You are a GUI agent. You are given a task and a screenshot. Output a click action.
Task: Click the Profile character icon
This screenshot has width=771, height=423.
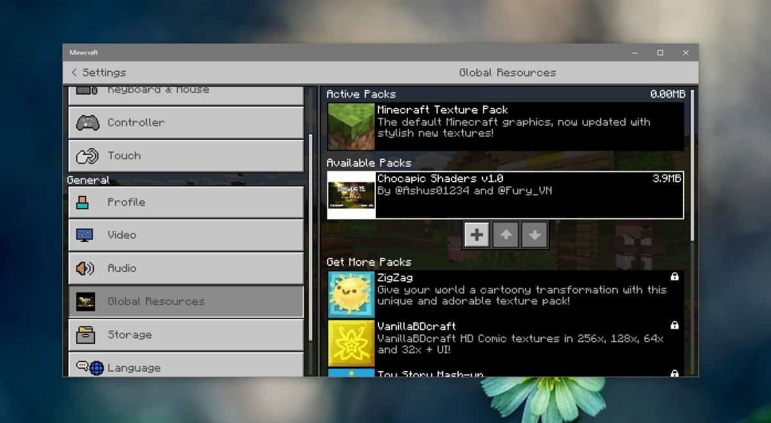(82, 202)
